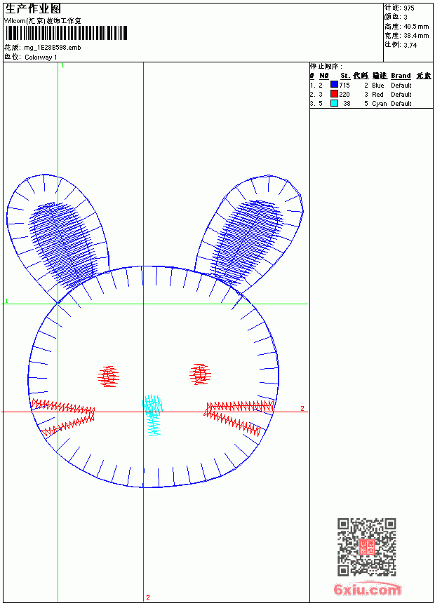435x603 pixels.
Task: Click the barcode under the studio name
Action: [x=66, y=33]
